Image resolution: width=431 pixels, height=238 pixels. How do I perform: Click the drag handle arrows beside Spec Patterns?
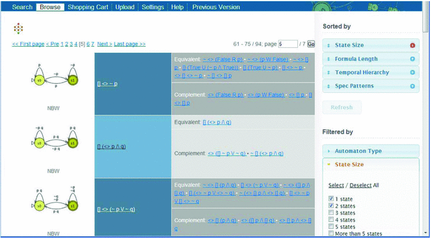(x=328, y=86)
